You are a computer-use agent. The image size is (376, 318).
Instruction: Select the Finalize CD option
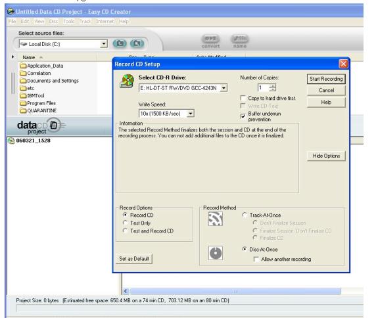click(x=255, y=238)
